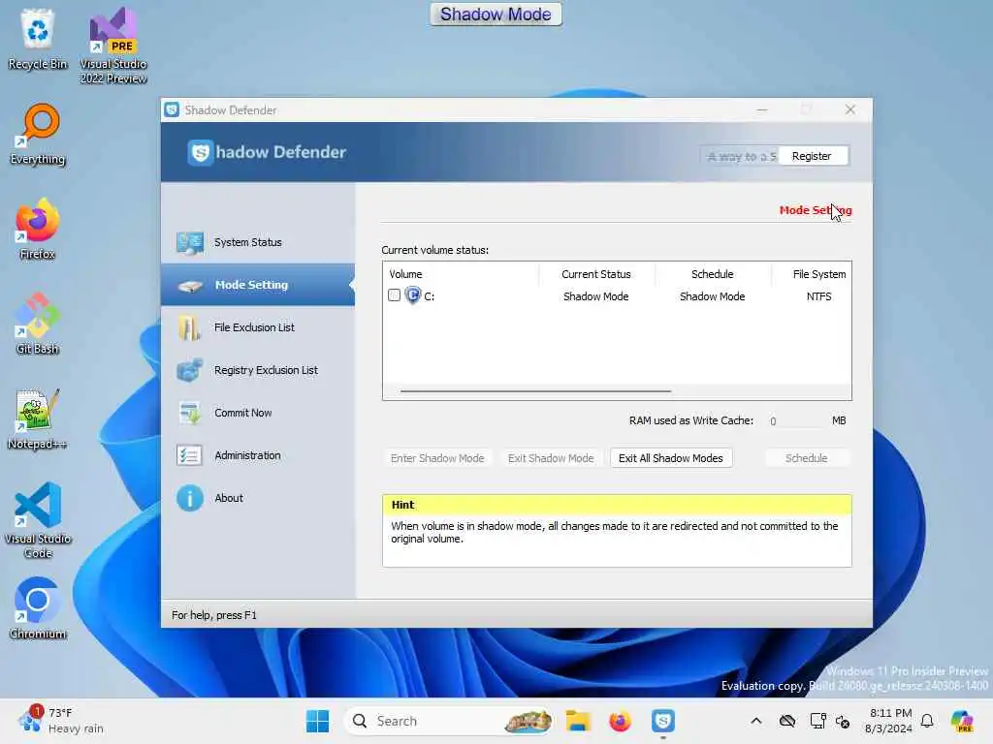Show hidden system tray icons
Viewport: 993px width, 744px height.
click(x=756, y=721)
